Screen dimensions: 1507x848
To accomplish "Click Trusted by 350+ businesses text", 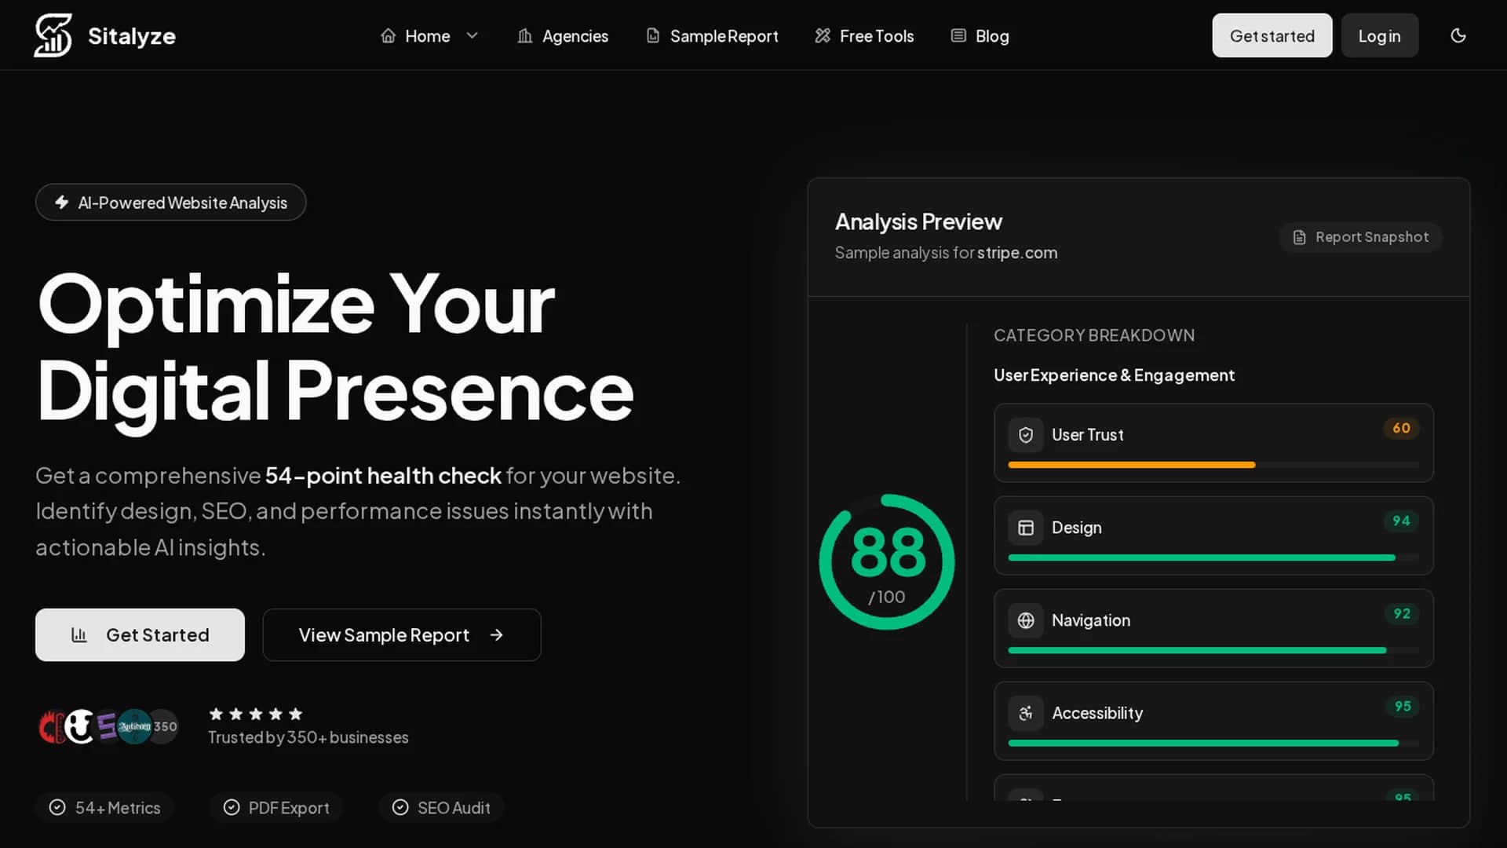I will click(308, 737).
